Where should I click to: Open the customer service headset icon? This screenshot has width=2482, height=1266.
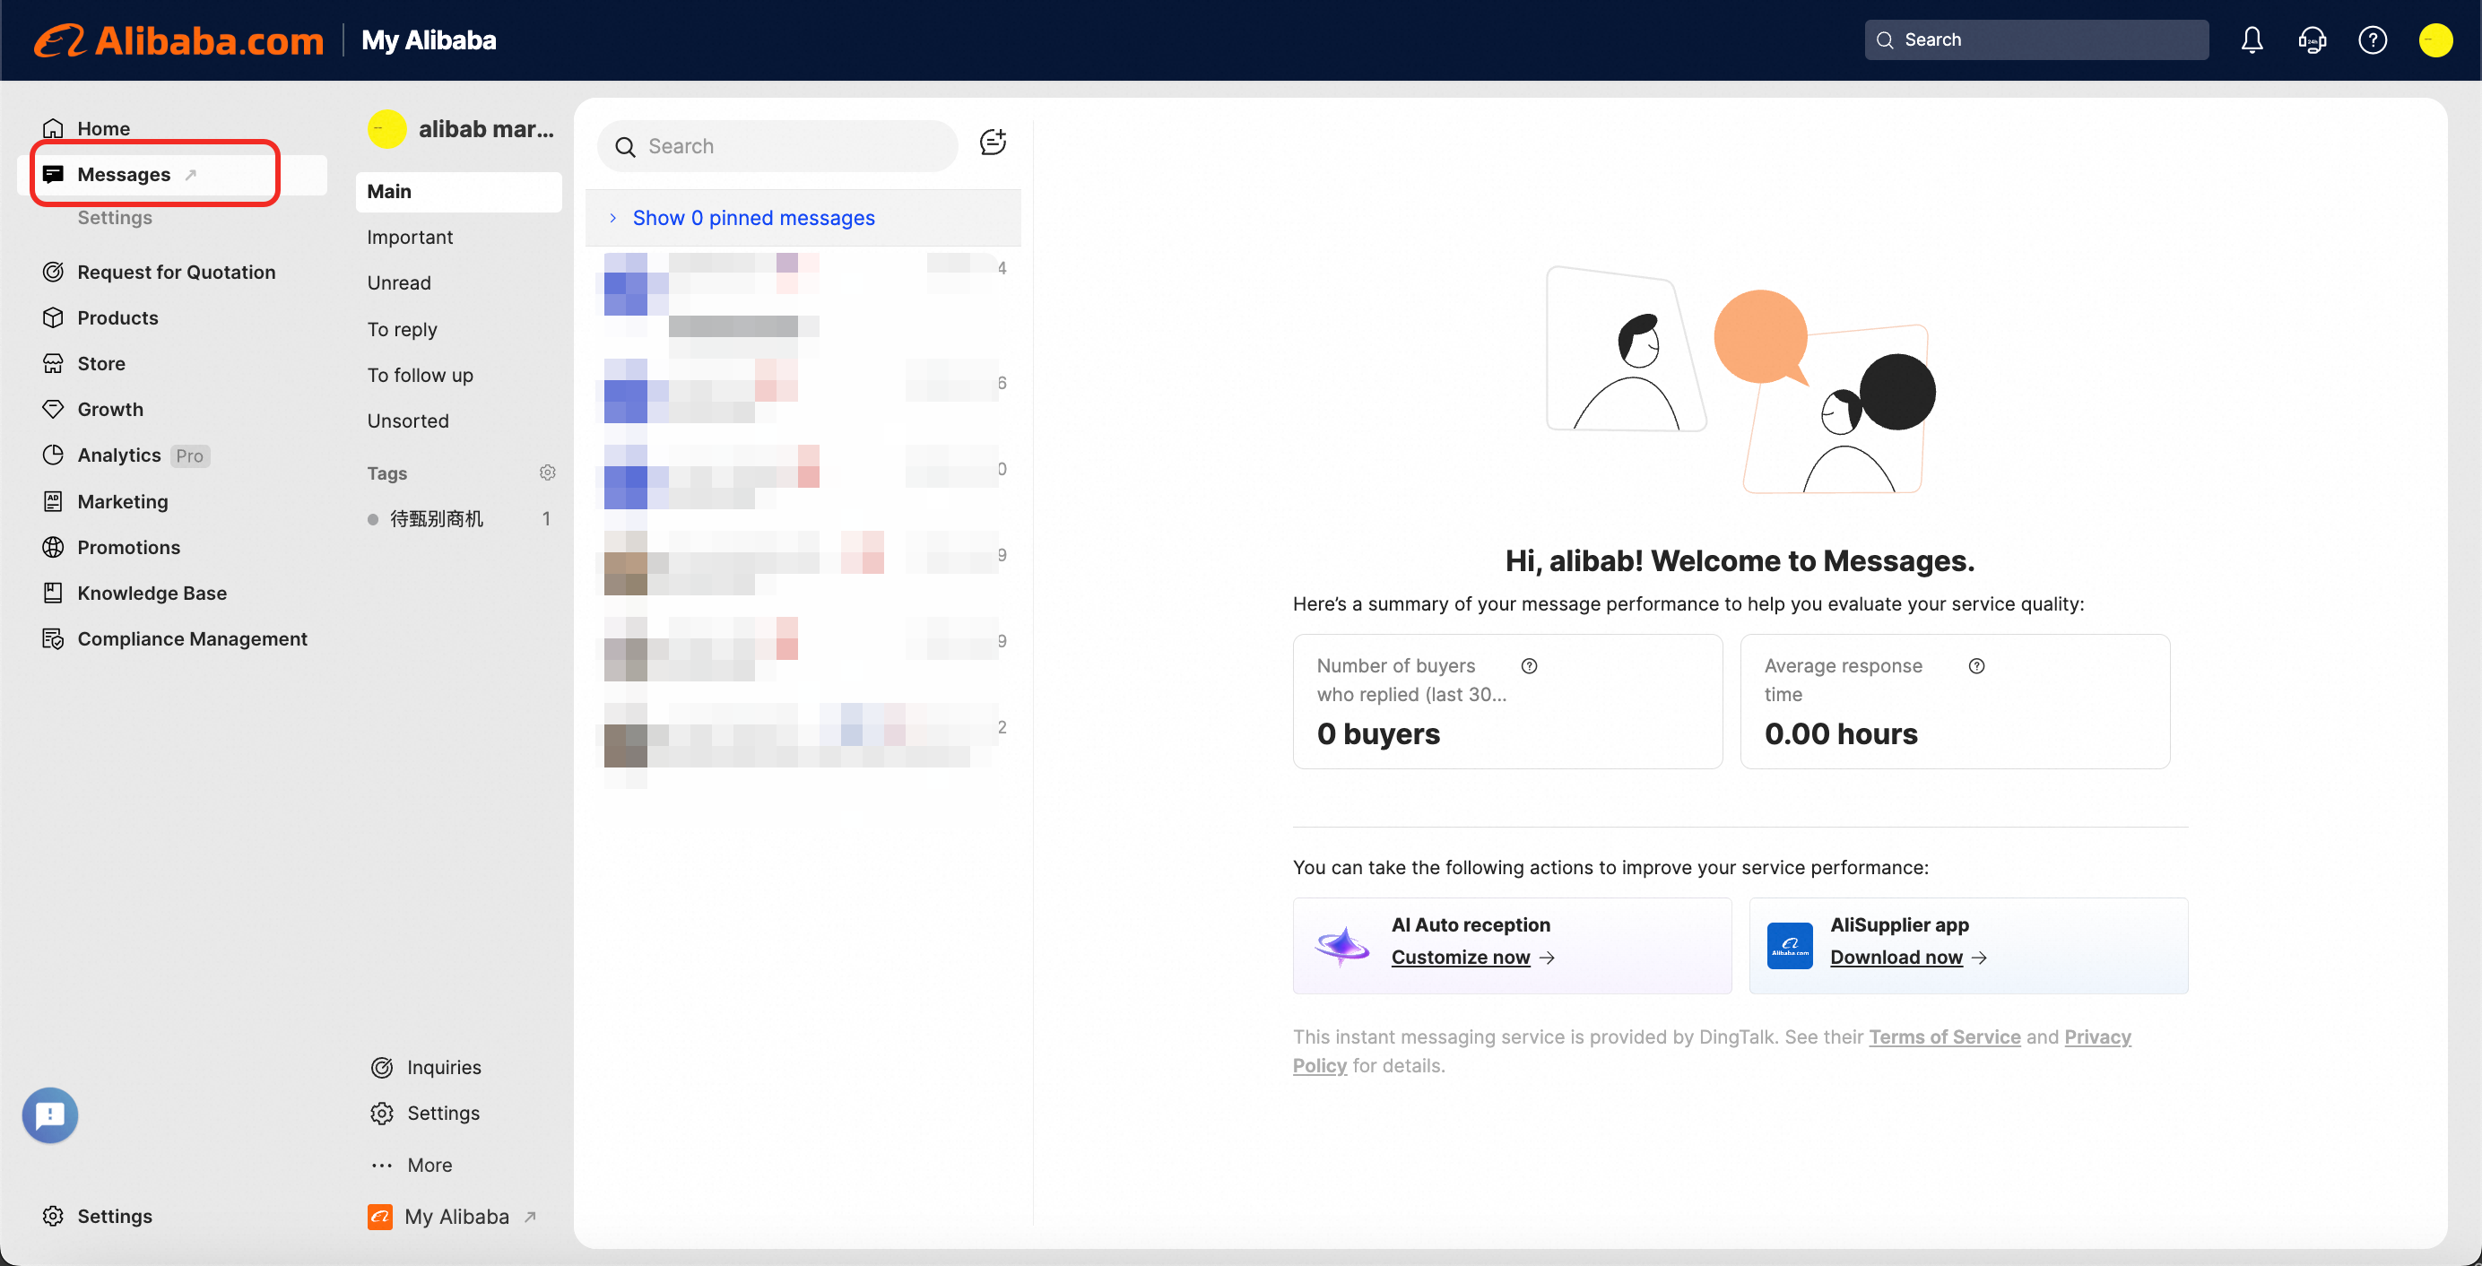tap(2313, 40)
